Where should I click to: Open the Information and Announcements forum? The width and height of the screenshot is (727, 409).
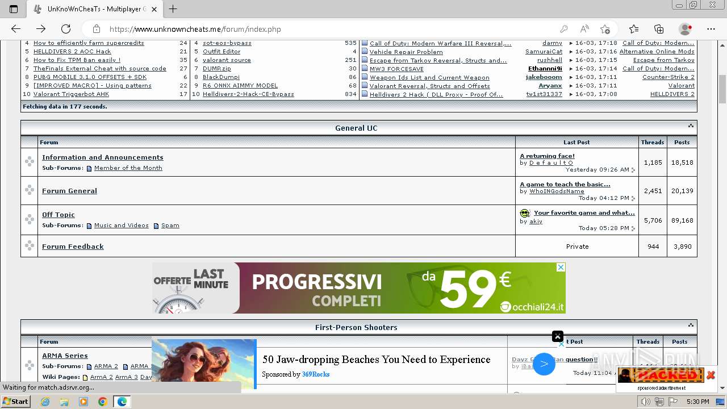[x=103, y=157]
